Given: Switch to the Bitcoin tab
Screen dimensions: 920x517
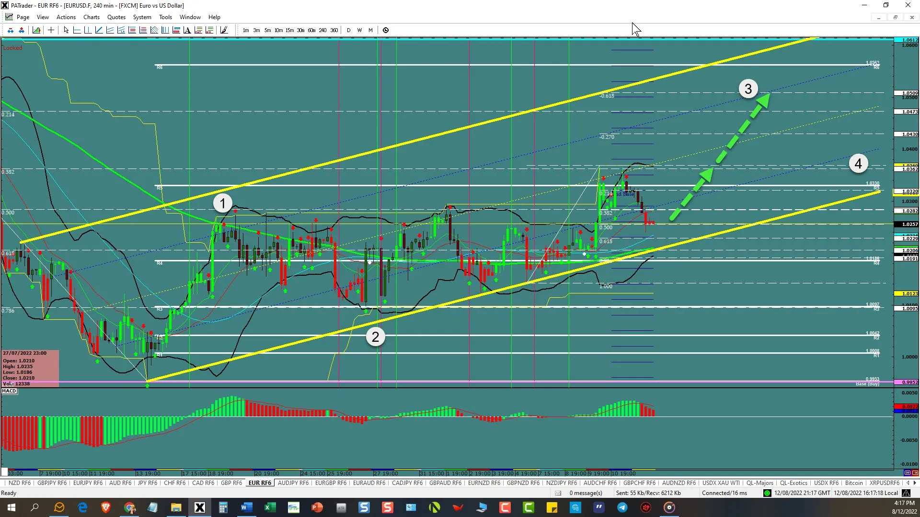Looking at the screenshot, I should (854, 483).
